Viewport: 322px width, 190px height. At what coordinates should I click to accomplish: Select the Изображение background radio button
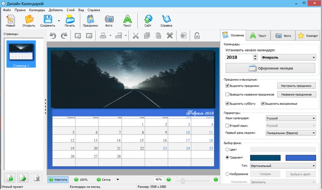pyautogui.click(x=227, y=174)
